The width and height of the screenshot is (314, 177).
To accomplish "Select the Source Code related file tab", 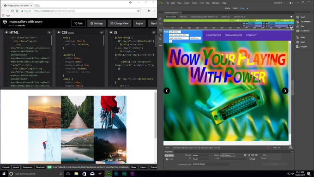I will coord(171,17).
